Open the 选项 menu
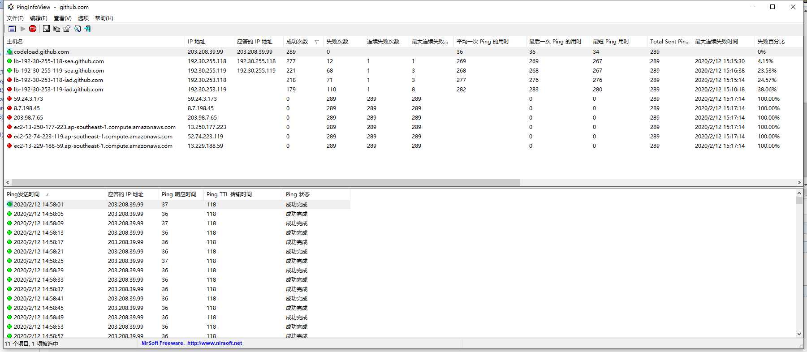 click(83, 18)
